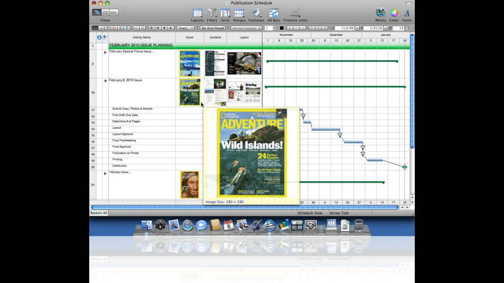Open the font size dropdown arrow
The image size is (504, 283).
274,28
